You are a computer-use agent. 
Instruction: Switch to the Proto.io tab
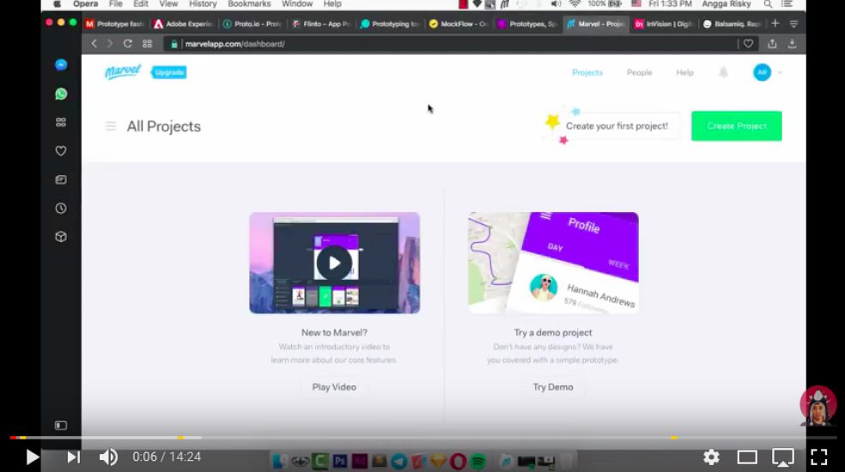(252, 24)
